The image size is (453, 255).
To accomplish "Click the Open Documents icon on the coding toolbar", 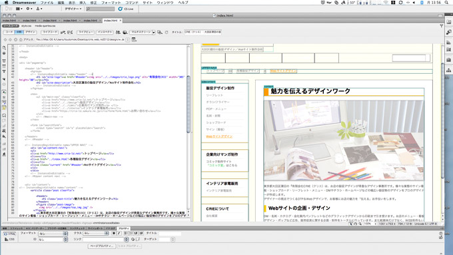I will (4, 48).
